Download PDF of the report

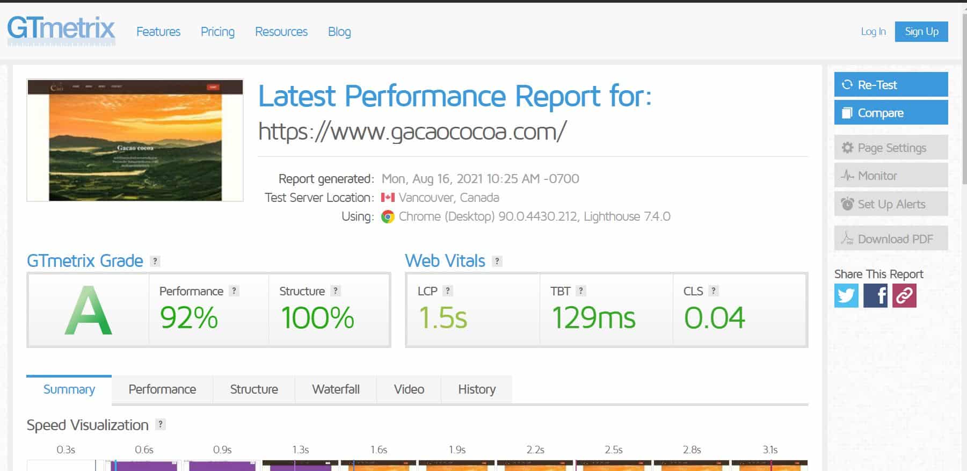891,238
